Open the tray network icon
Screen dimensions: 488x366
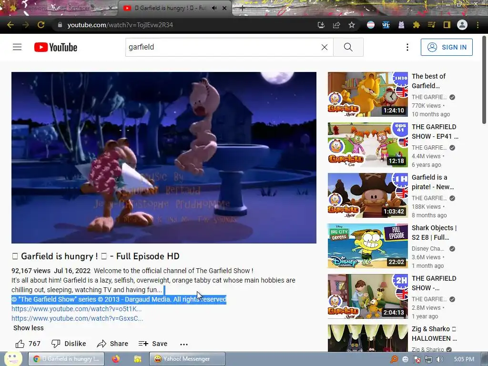[x=428, y=359]
